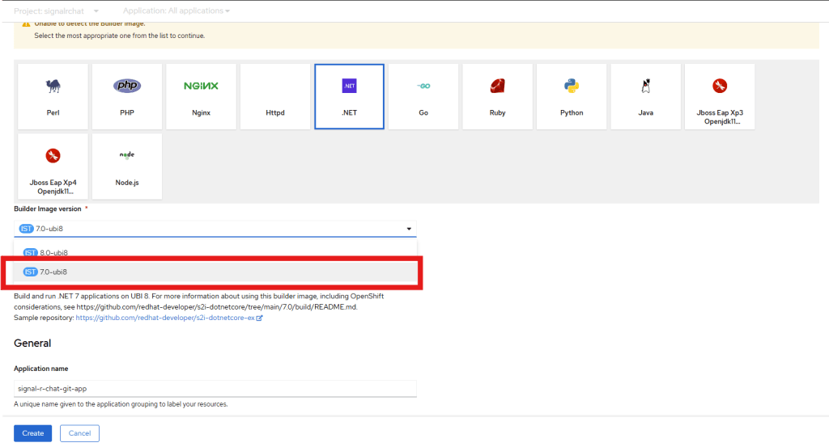Viewport: 829px width, 447px height.
Task: Select 7.0-ubi8 version option in list
Action: (x=215, y=272)
